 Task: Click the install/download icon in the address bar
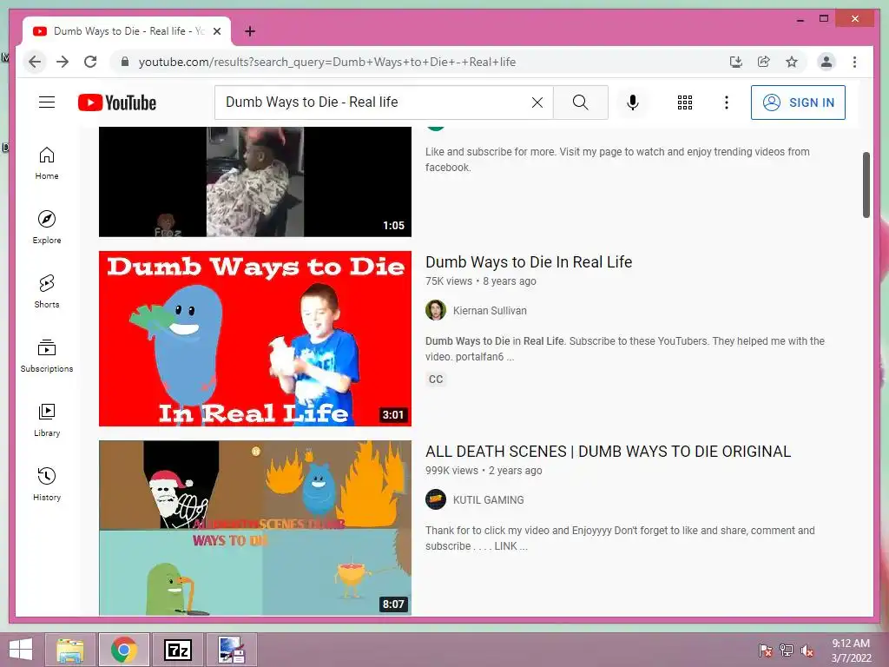pyautogui.click(x=736, y=62)
